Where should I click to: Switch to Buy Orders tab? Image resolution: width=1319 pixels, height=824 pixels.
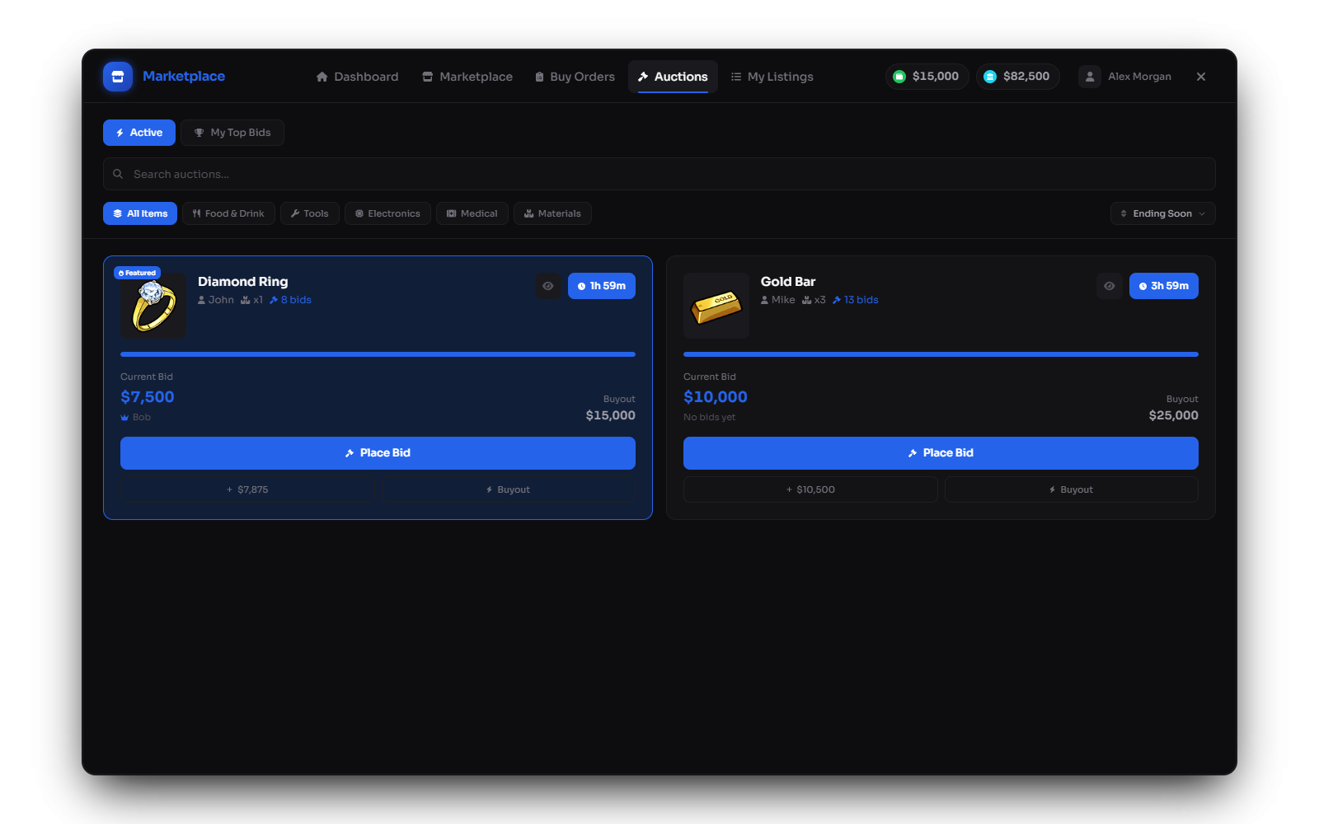coord(575,77)
